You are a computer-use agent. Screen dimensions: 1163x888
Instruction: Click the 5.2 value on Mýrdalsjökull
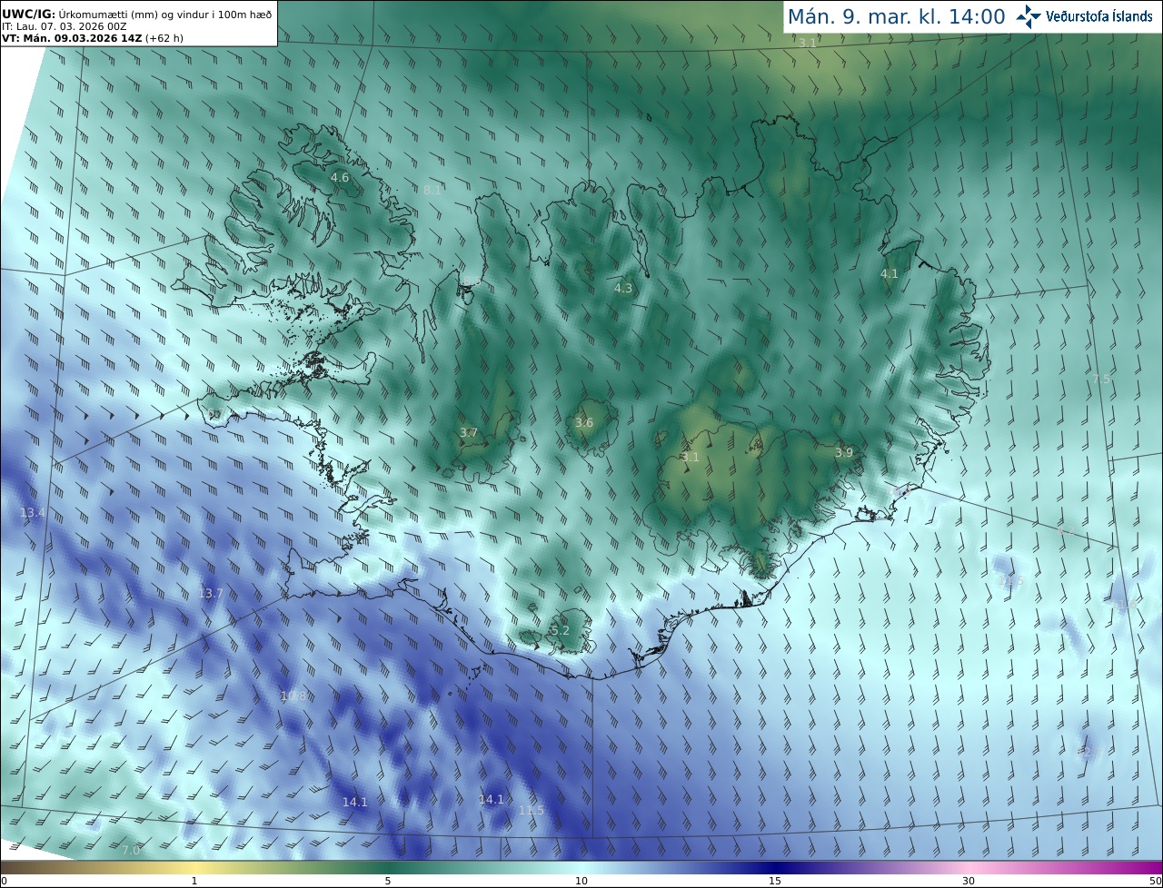(561, 630)
